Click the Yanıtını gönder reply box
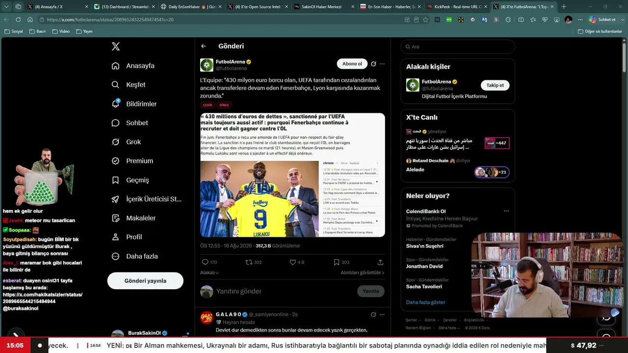The width and height of the screenshot is (628, 353). click(238, 291)
